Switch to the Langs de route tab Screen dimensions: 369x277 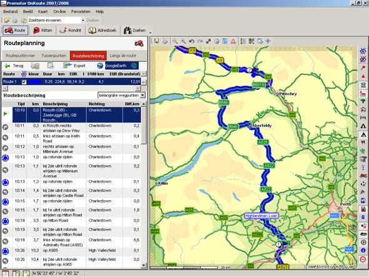123,56
